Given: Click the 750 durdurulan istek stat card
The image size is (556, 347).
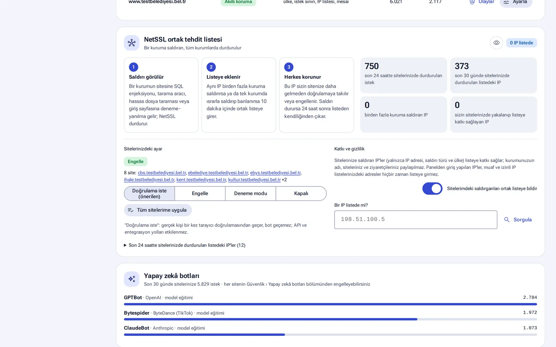Looking at the screenshot, I should click(403, 75).
